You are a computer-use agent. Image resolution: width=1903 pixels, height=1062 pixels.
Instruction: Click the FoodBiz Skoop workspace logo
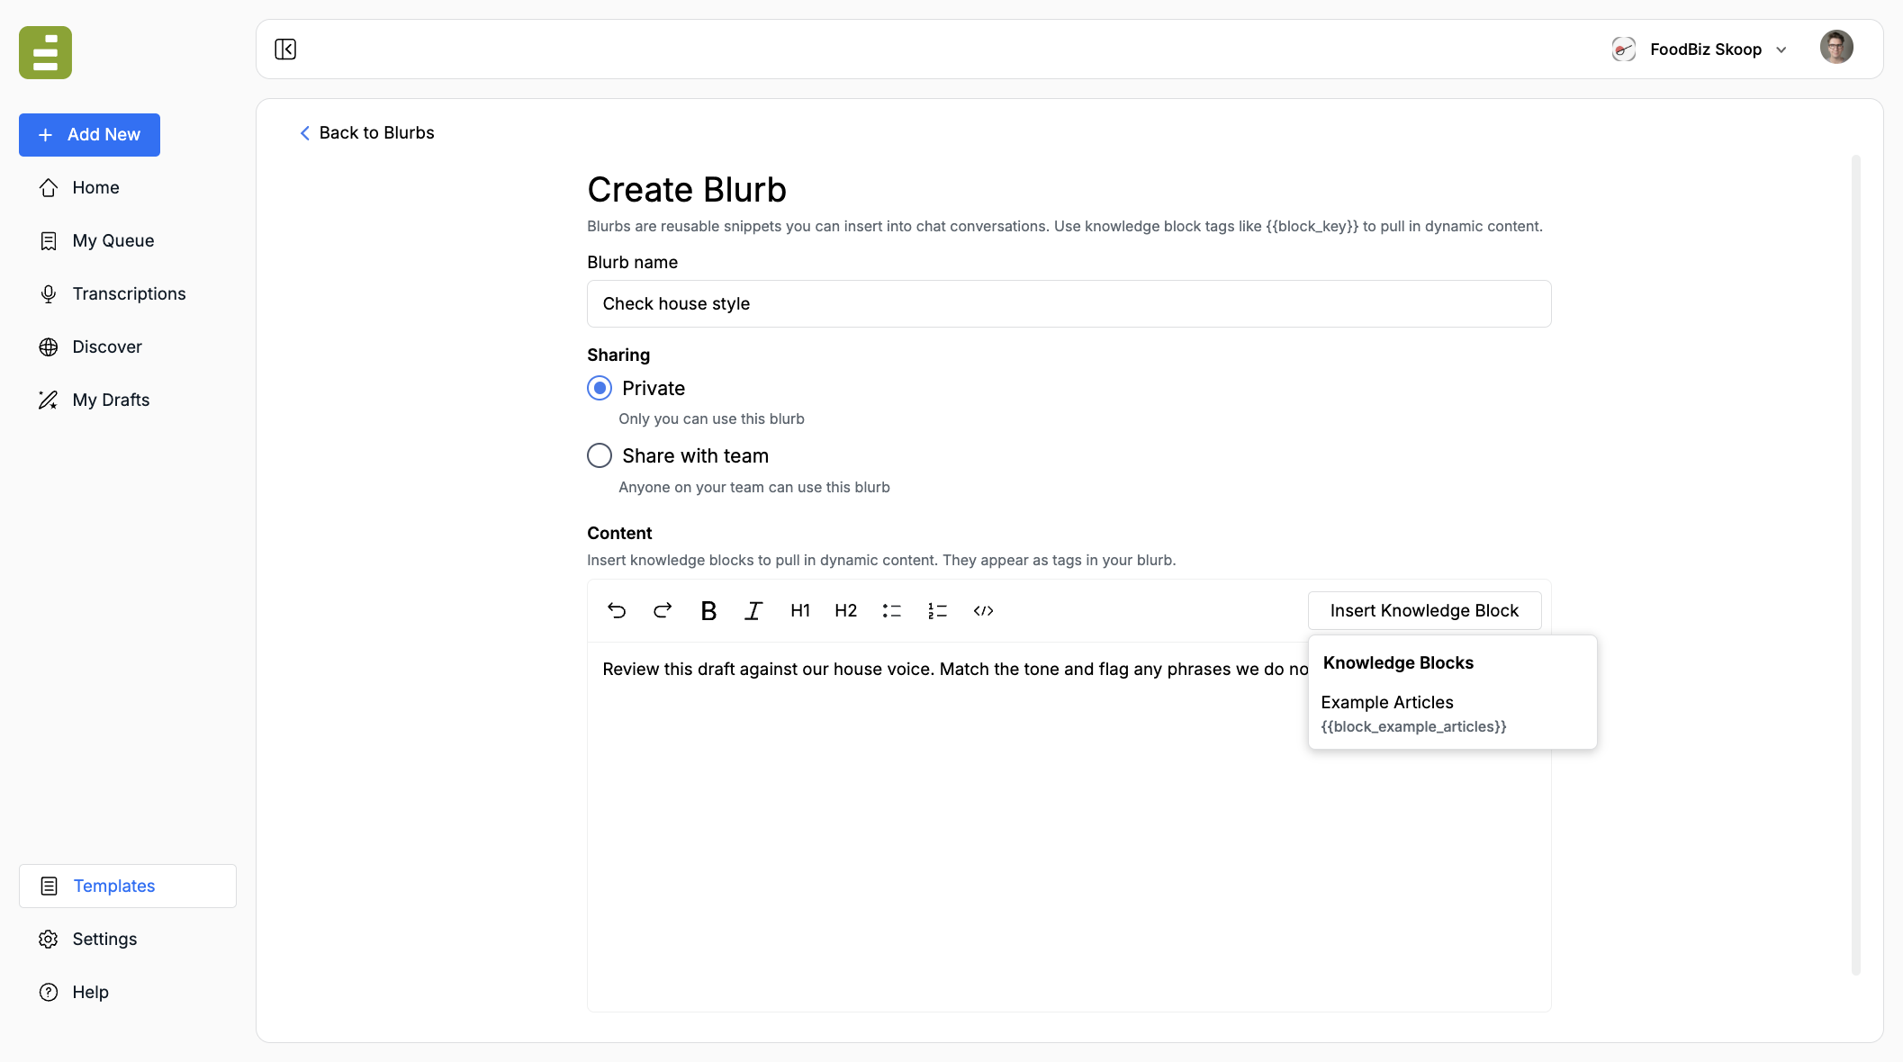(x=1624, y=49)
